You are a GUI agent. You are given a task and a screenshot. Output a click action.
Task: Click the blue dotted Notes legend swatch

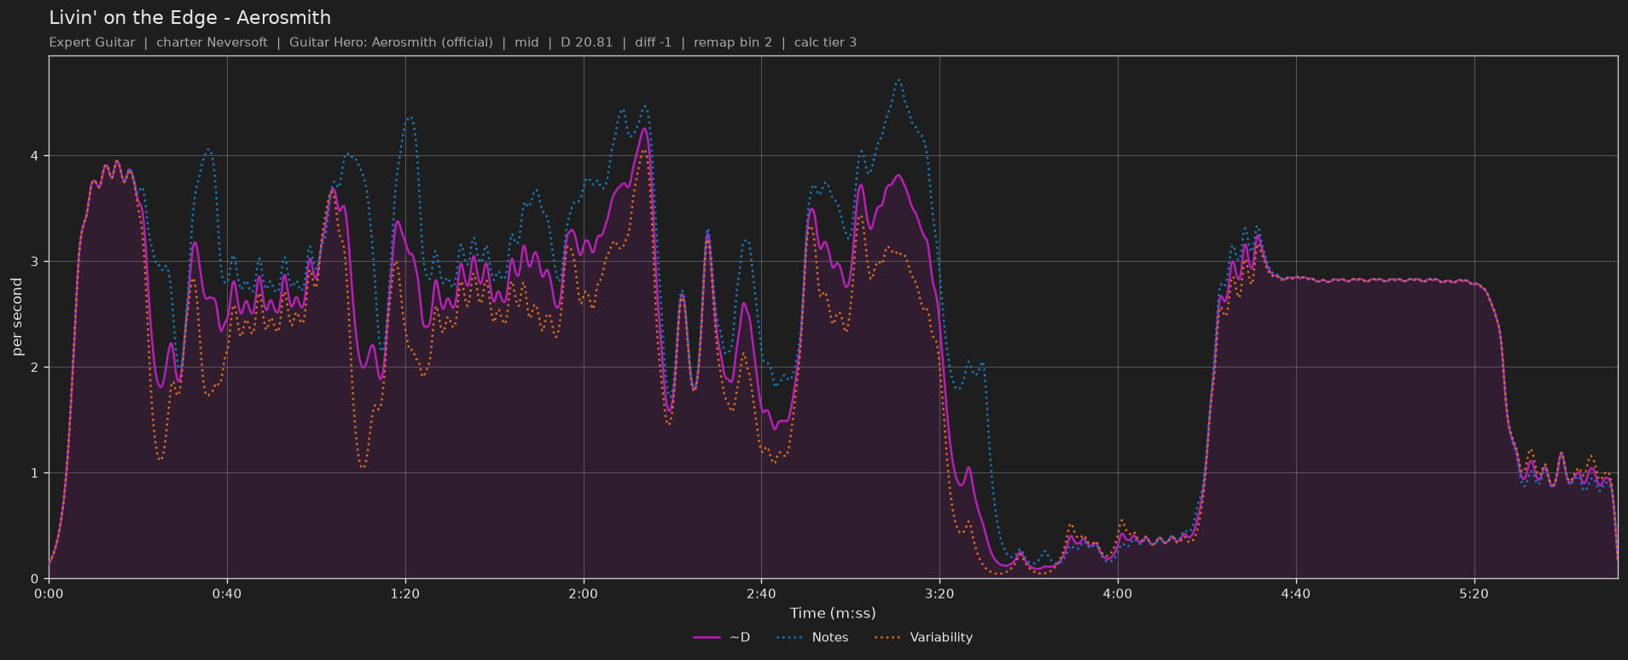click(x=791, y=637)
